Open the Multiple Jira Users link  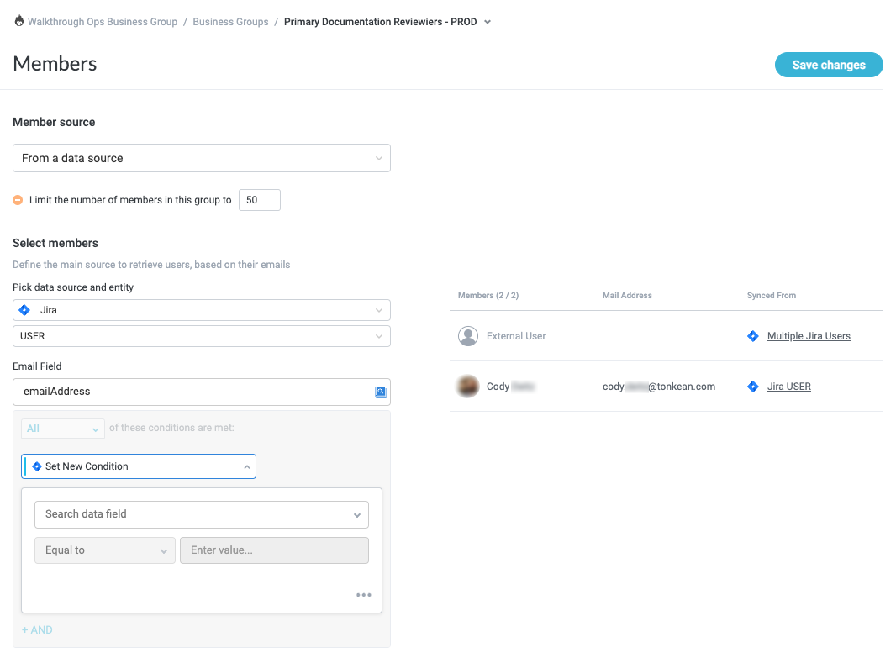coord(809,336)
